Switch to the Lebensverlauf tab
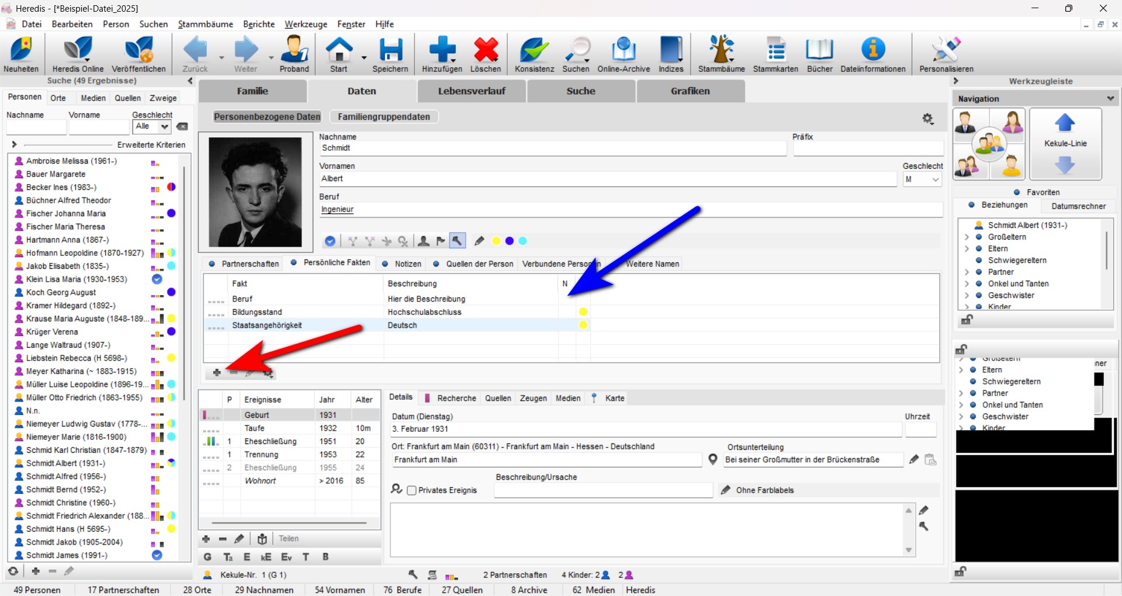Viewport: 1122px width, 596px height. (471, 91)
